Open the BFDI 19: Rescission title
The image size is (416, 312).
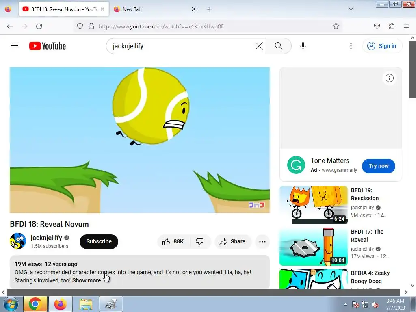365,194
